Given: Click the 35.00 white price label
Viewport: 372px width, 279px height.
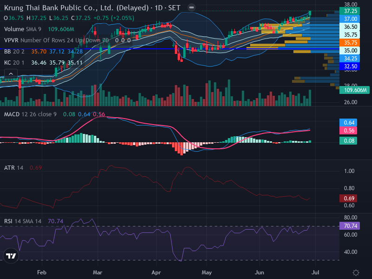Looking at the screenshot, I should 350,51.
